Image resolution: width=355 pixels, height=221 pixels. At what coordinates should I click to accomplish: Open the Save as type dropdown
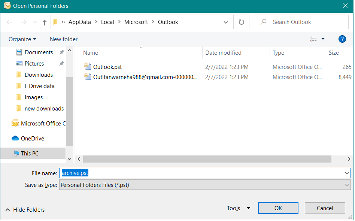(346, 185)
